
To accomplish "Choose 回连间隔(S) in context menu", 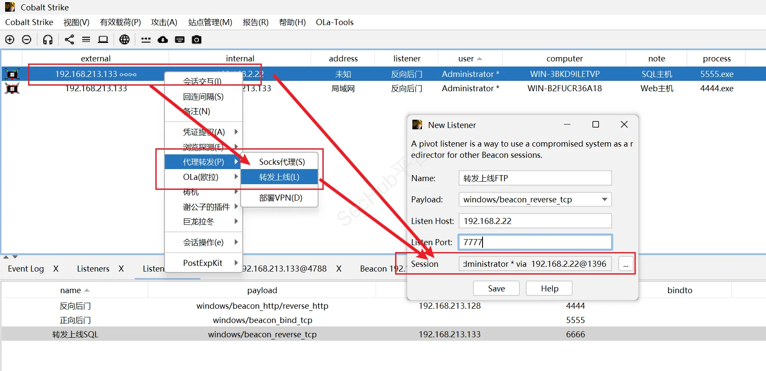I will pyautogui.click(x=203, y=96).
